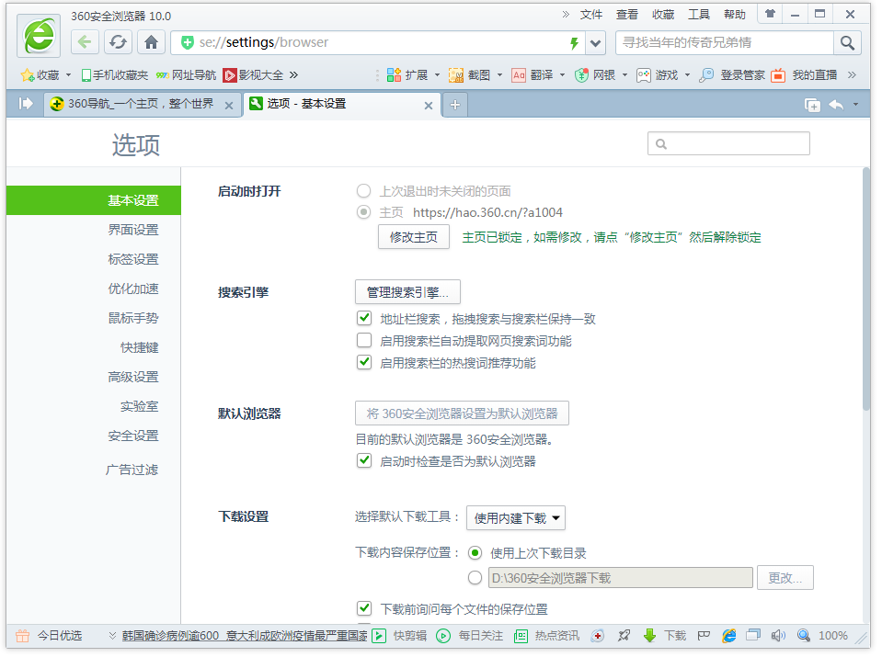Click the Refresh page icon
882x657 pixels.
click(118, 42)
